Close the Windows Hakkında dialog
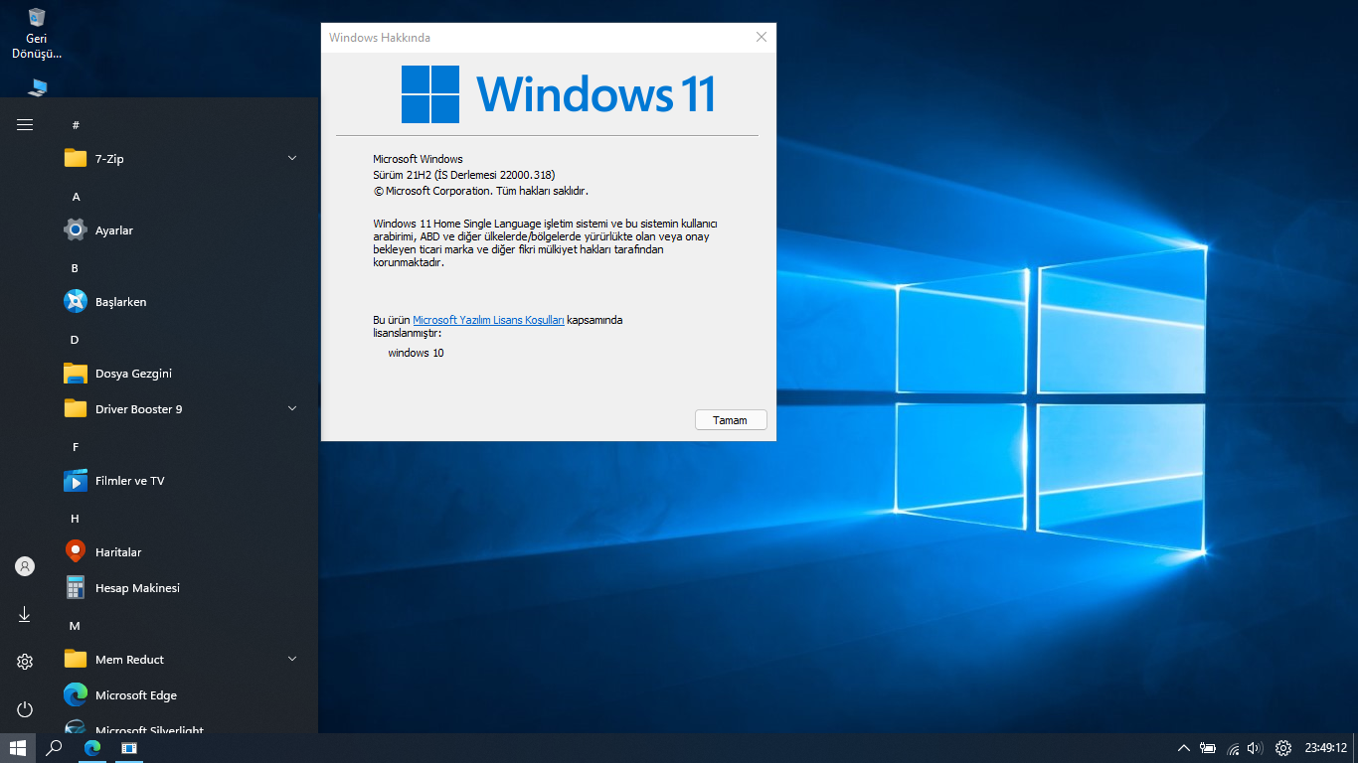The height and width of the screenshot is (763, 1358). [762, 38]
